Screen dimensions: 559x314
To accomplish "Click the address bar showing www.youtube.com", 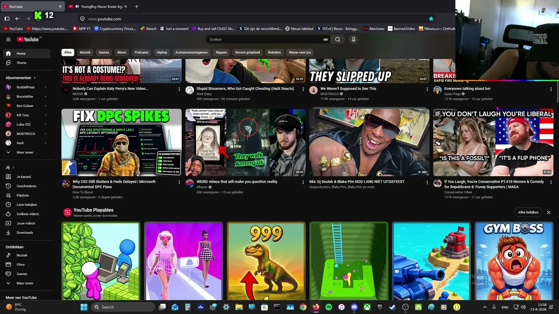I will pyautogui.click(x=257, y=19).
